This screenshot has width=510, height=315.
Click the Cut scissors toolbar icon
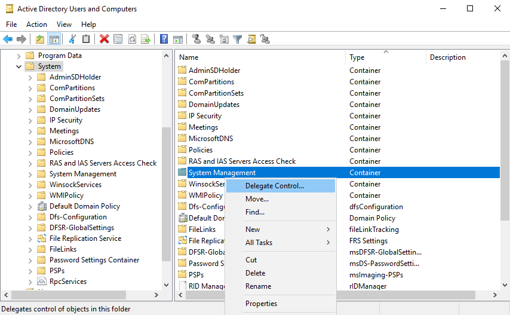tap(73, 39)
